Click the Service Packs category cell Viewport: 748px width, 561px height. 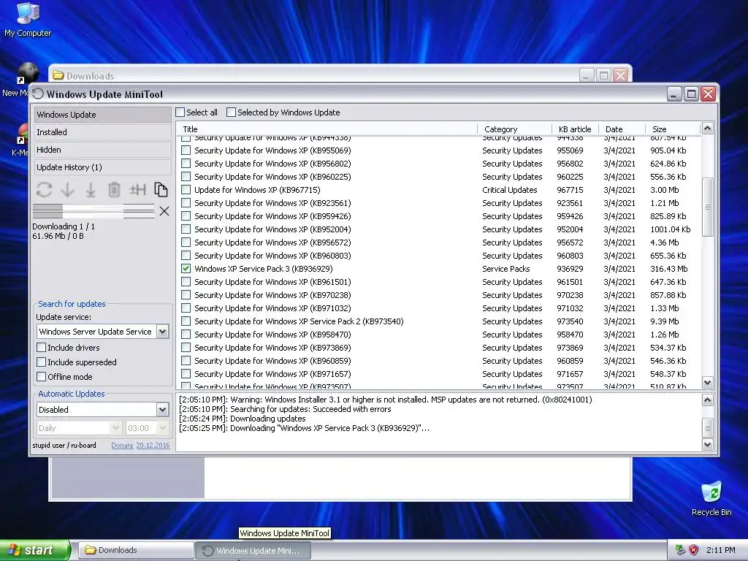coord(505,269)
